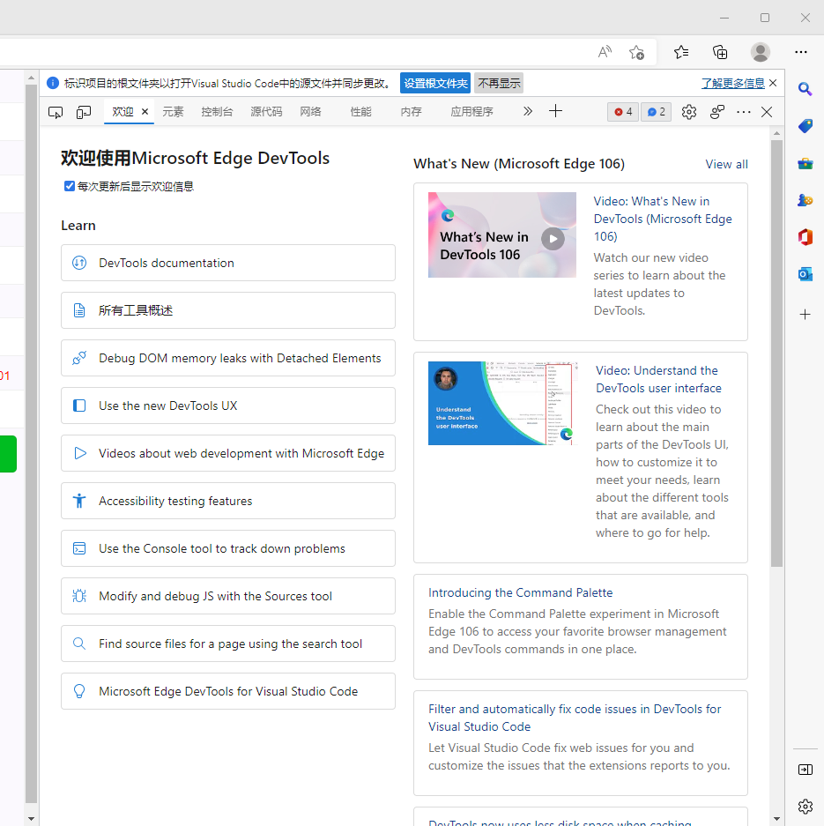Open Video: Understand the DevTools user interface
Viewport: 824px width, 826px height.
(658, 379)
